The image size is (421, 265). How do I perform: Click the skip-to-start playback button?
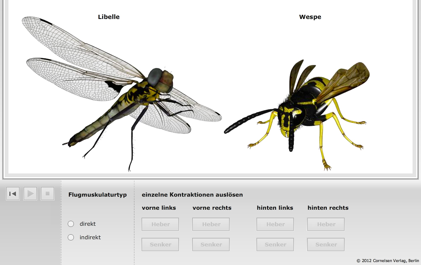pyautogui.click(x=13, y=194)
